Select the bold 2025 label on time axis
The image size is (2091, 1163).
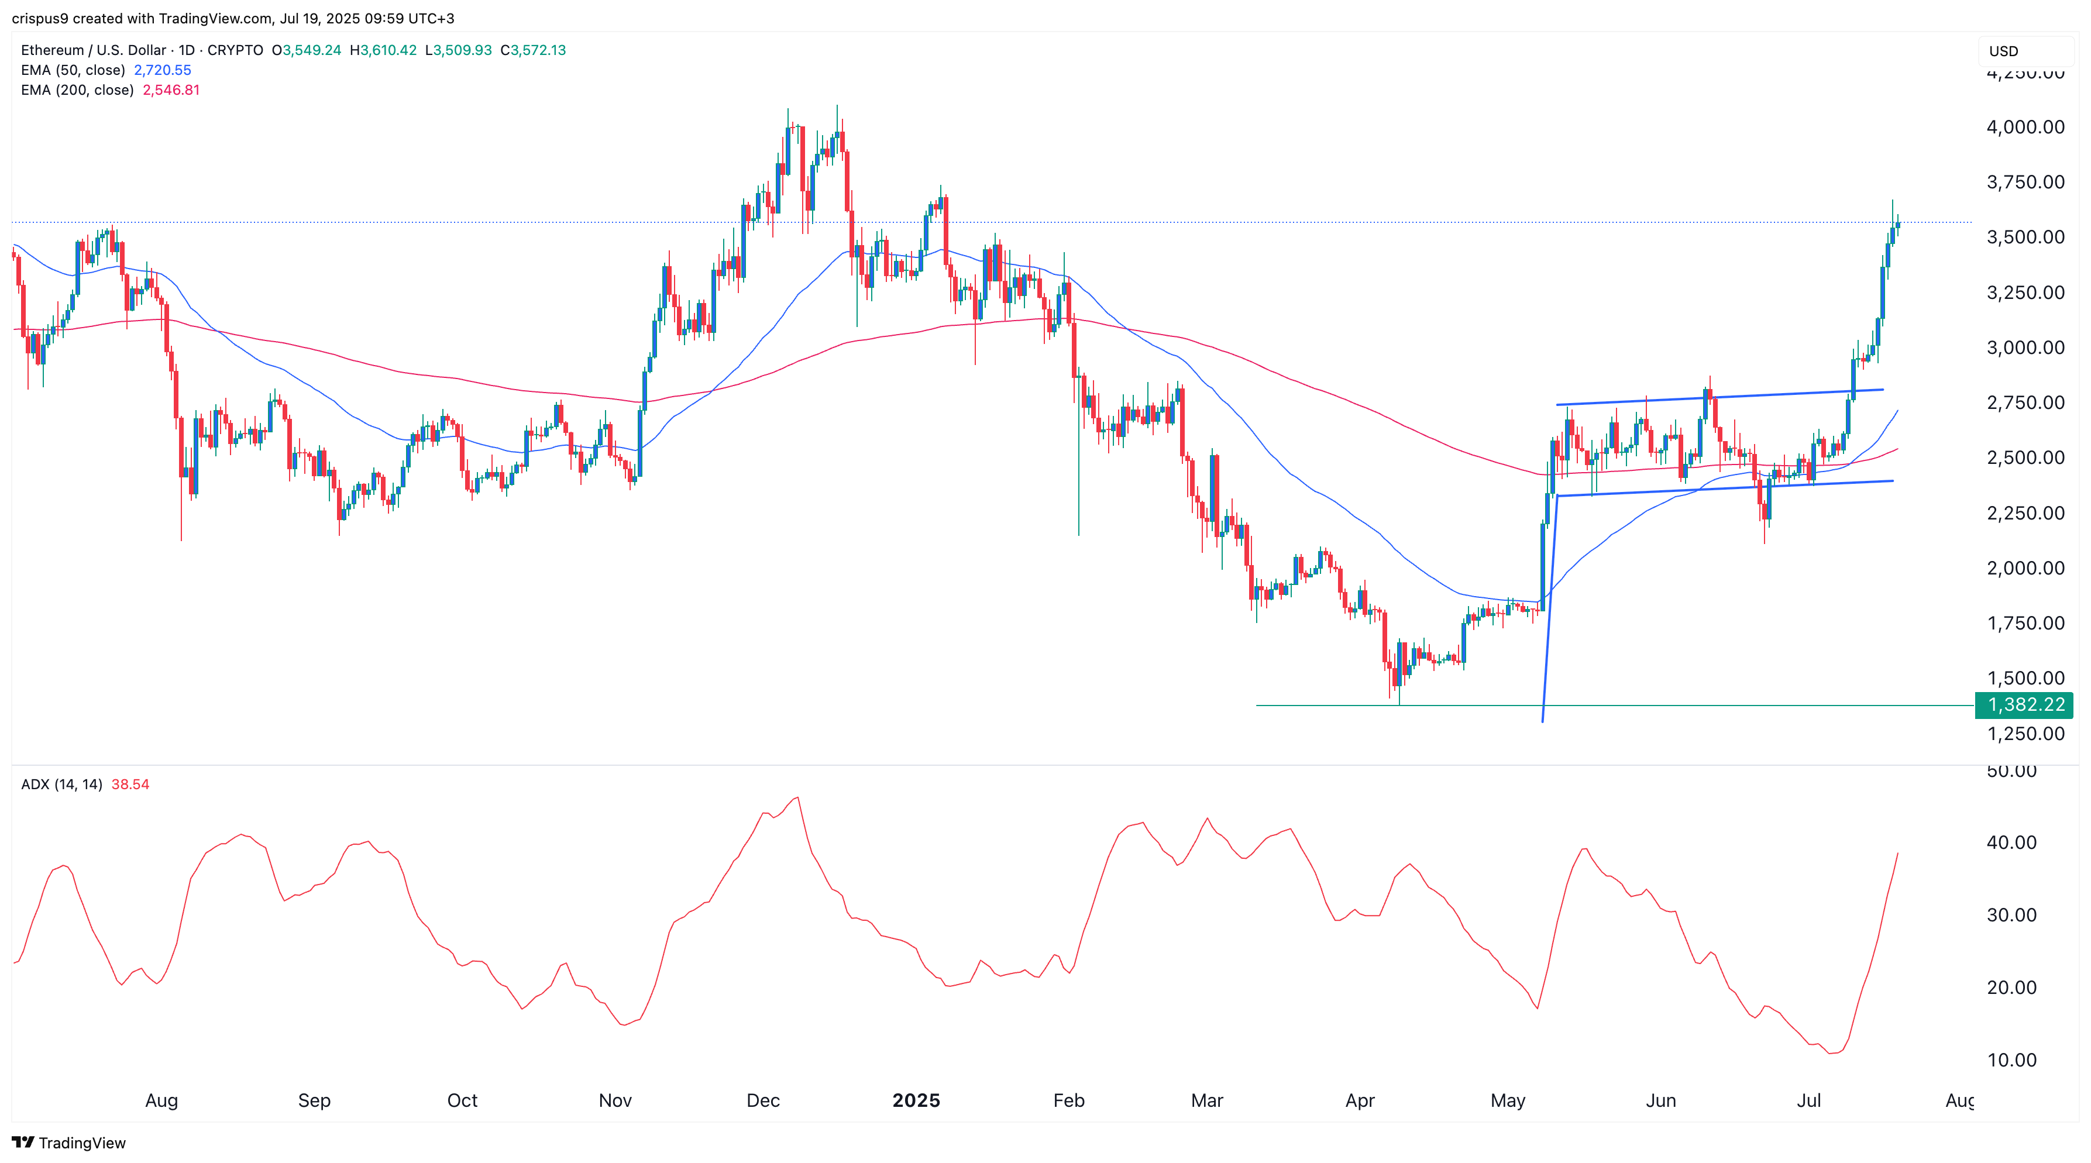point(916,1100)
